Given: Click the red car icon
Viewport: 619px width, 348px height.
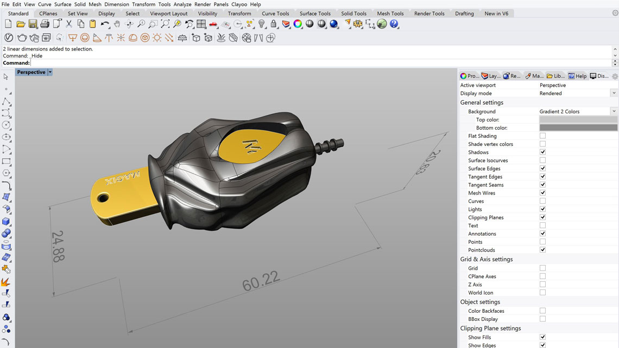Looking at the screenshot, I should (213, 24).
